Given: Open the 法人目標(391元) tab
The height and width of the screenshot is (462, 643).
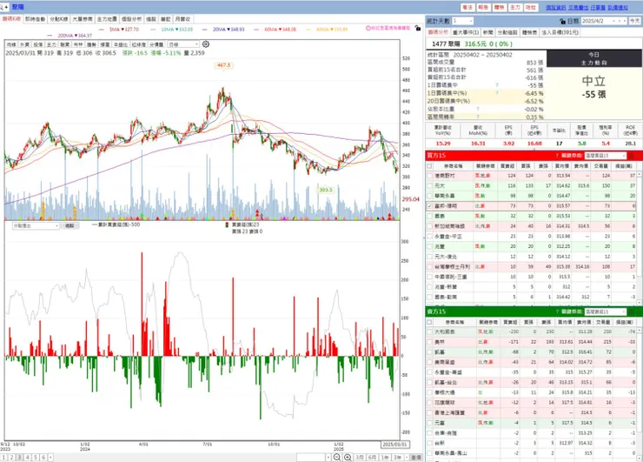Looking at the screenshot, I should pyautogui.click(x=560, y=32).
